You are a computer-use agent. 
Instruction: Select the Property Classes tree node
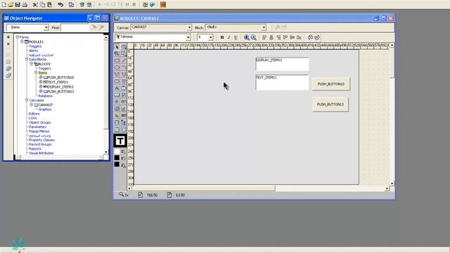[41, 140]
